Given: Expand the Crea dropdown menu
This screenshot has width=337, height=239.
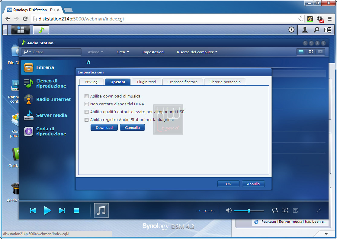Looking at the screenshot, I should (123, 52).
